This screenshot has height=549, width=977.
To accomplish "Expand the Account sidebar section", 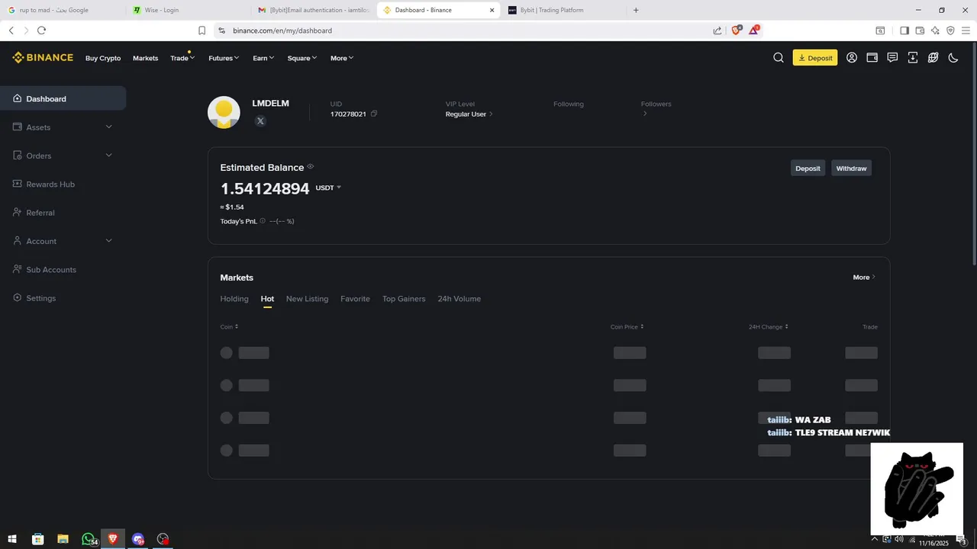I will [63, 241].
